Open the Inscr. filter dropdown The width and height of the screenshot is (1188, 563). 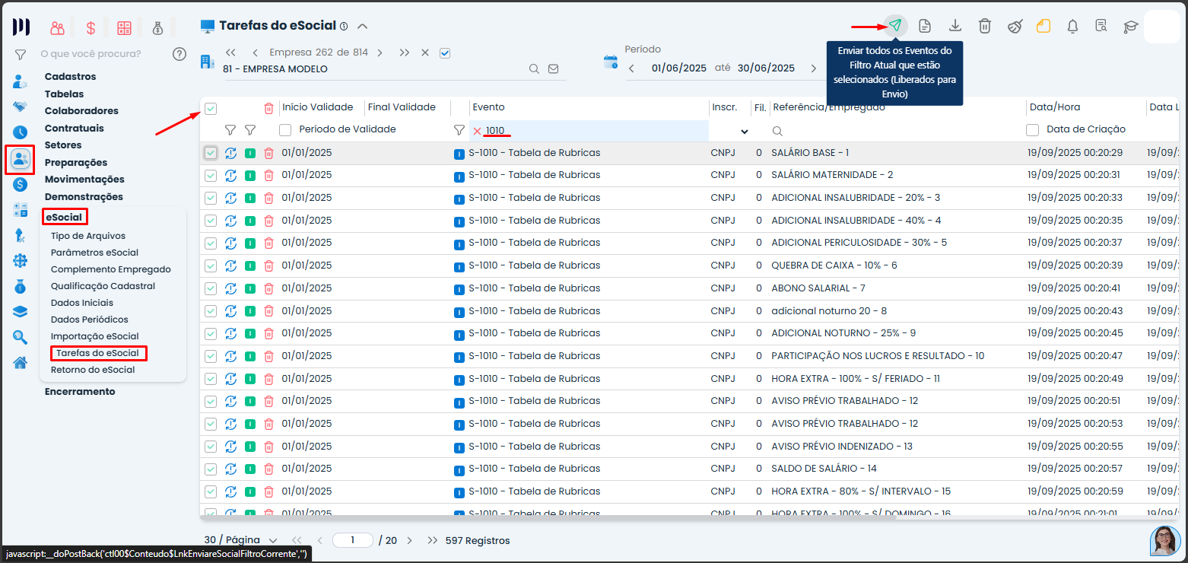click(744, 132)
